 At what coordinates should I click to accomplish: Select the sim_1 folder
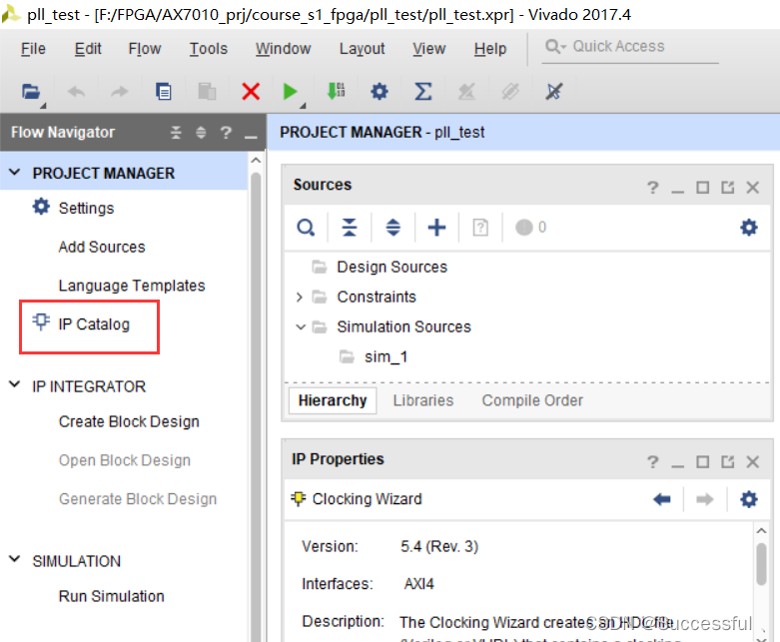(x=386, y=356)
